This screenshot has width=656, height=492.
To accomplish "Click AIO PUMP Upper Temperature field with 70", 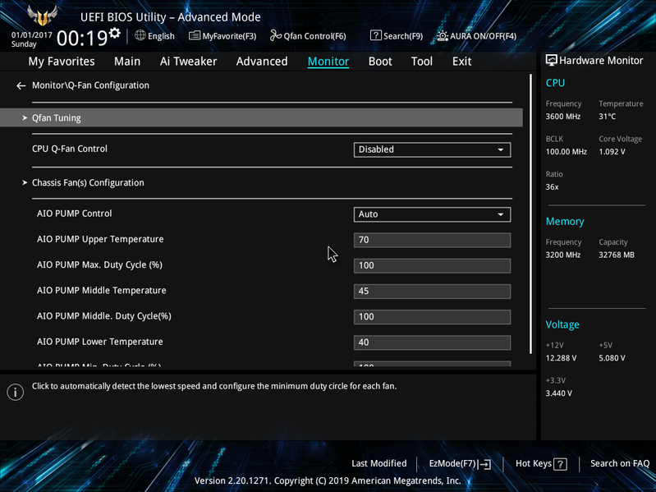I will click(x=432, y=240).
